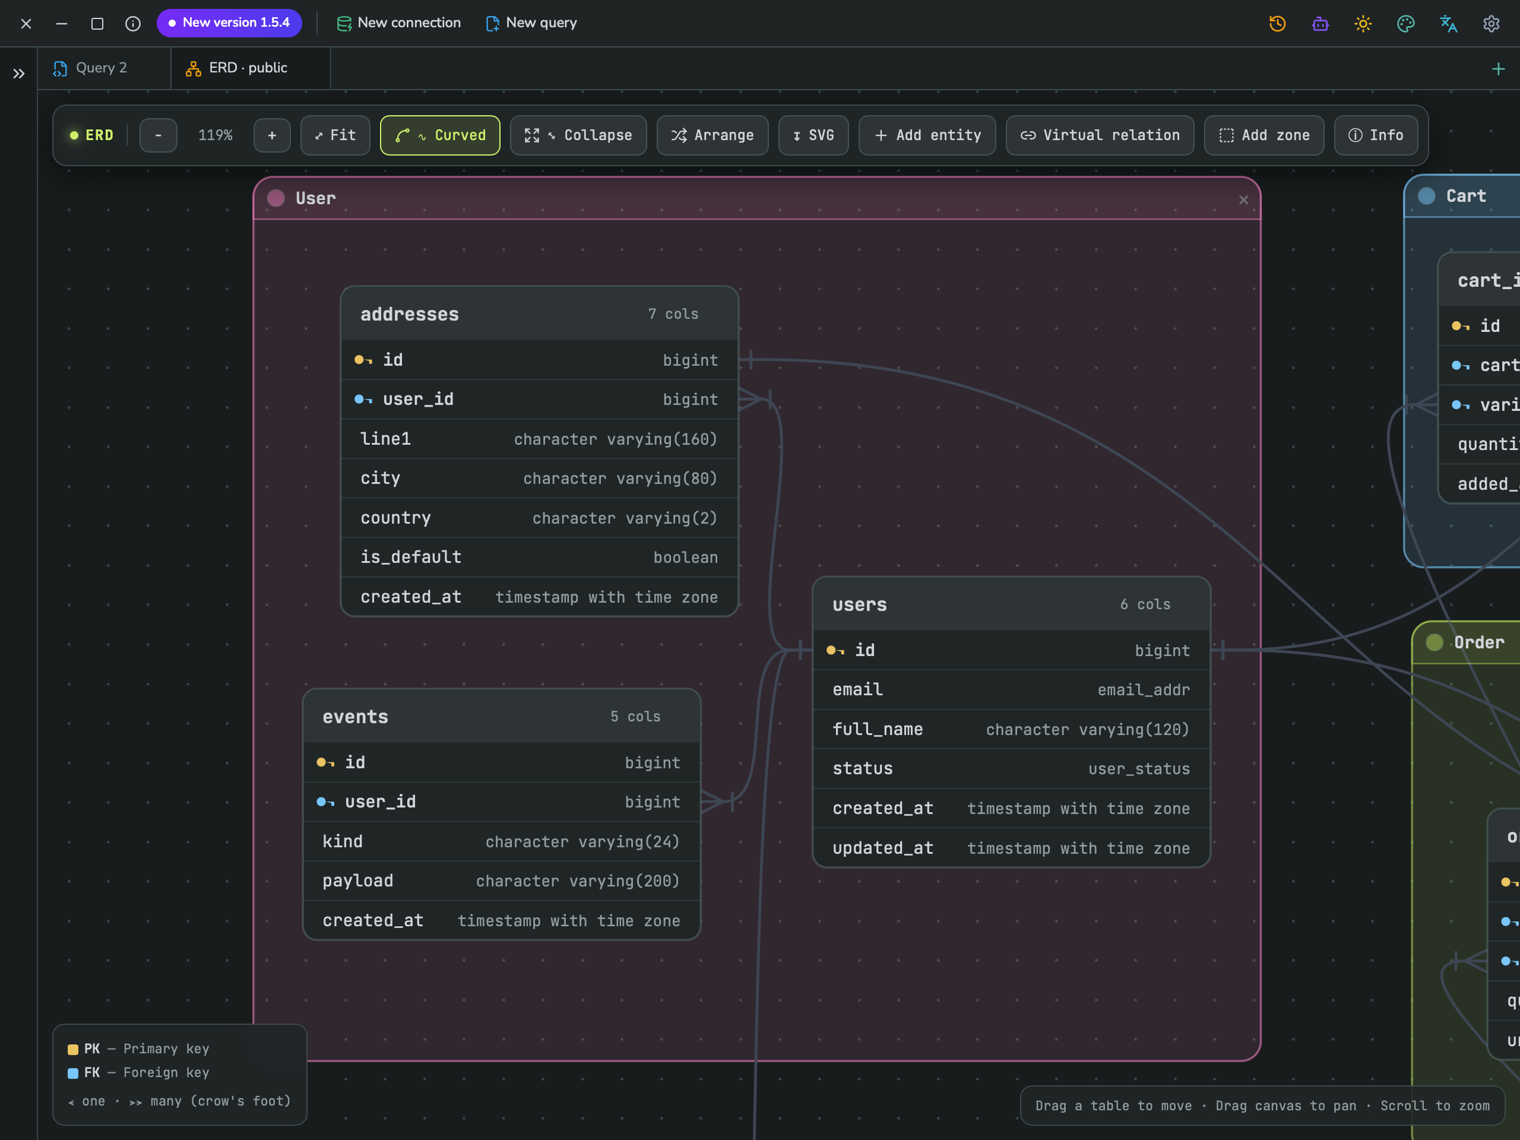This screenshot has width=1520, height=1140.
Task: Click primary key icon of events id
Action: click(325, 763)
